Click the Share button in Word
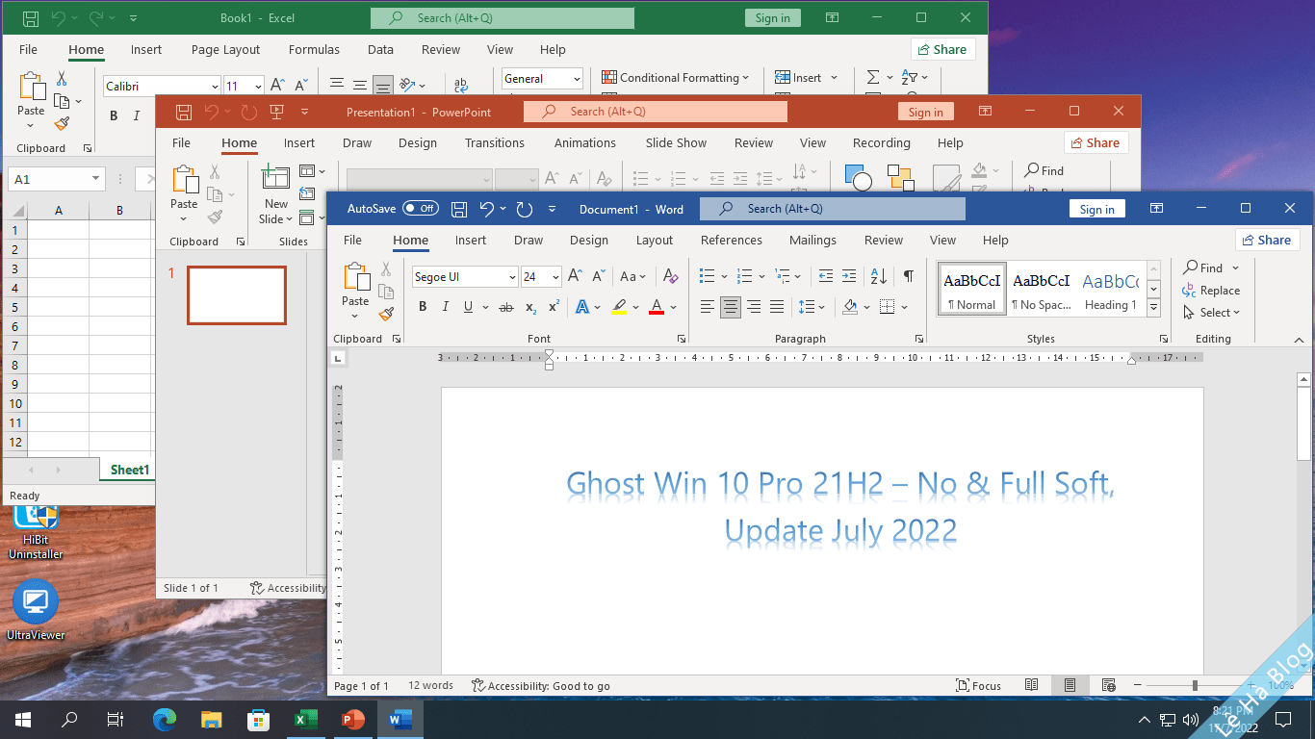Image resolution: width=1315 pixels, height=739 pixels. click(x=1267, y=241)
